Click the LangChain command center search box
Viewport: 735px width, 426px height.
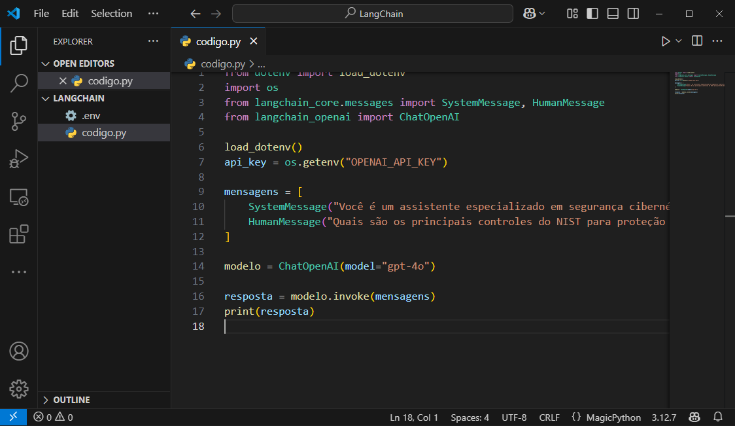point(373,14)
